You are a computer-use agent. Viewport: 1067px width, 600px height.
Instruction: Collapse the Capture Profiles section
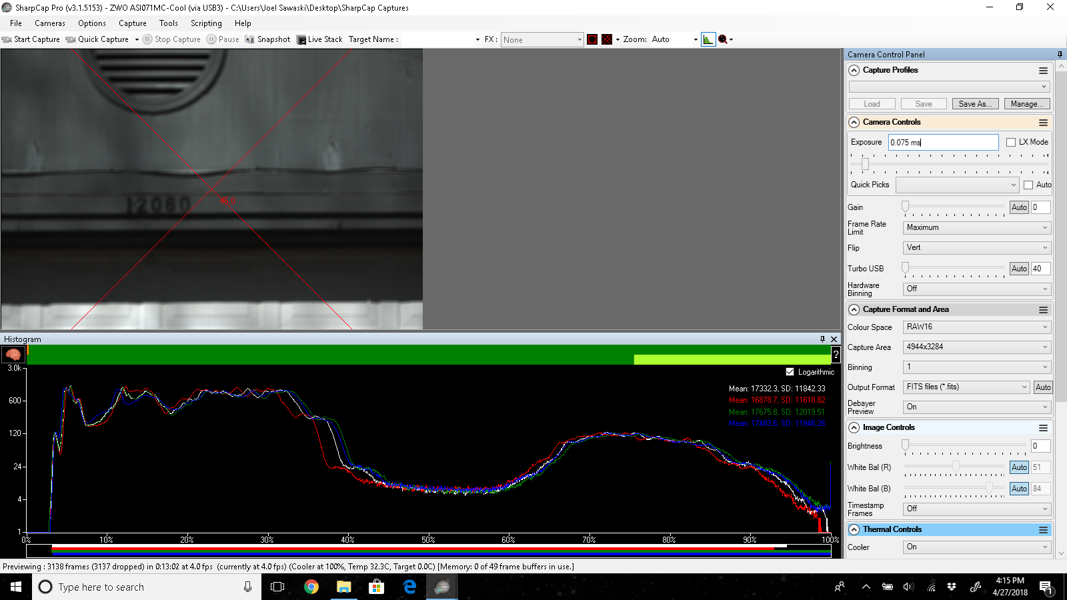click(x=854, y=71)
